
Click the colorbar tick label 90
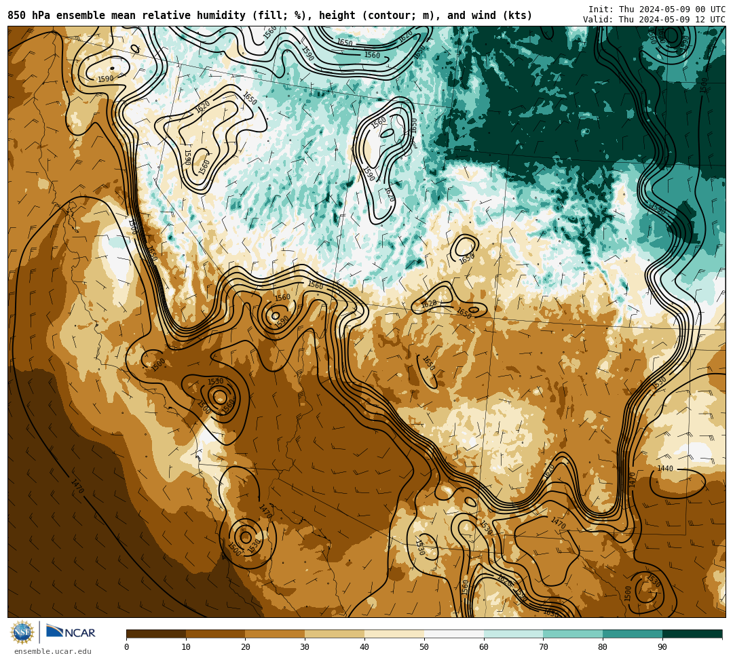[x=662, y=647]
